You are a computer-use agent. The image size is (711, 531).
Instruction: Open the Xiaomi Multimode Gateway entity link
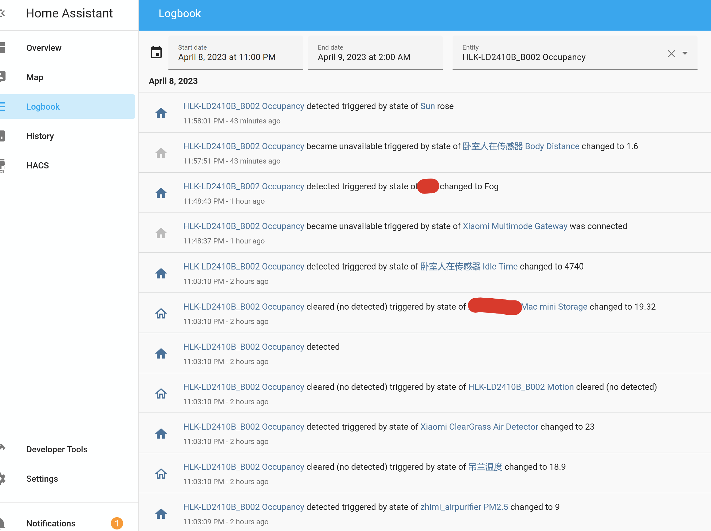515,226
